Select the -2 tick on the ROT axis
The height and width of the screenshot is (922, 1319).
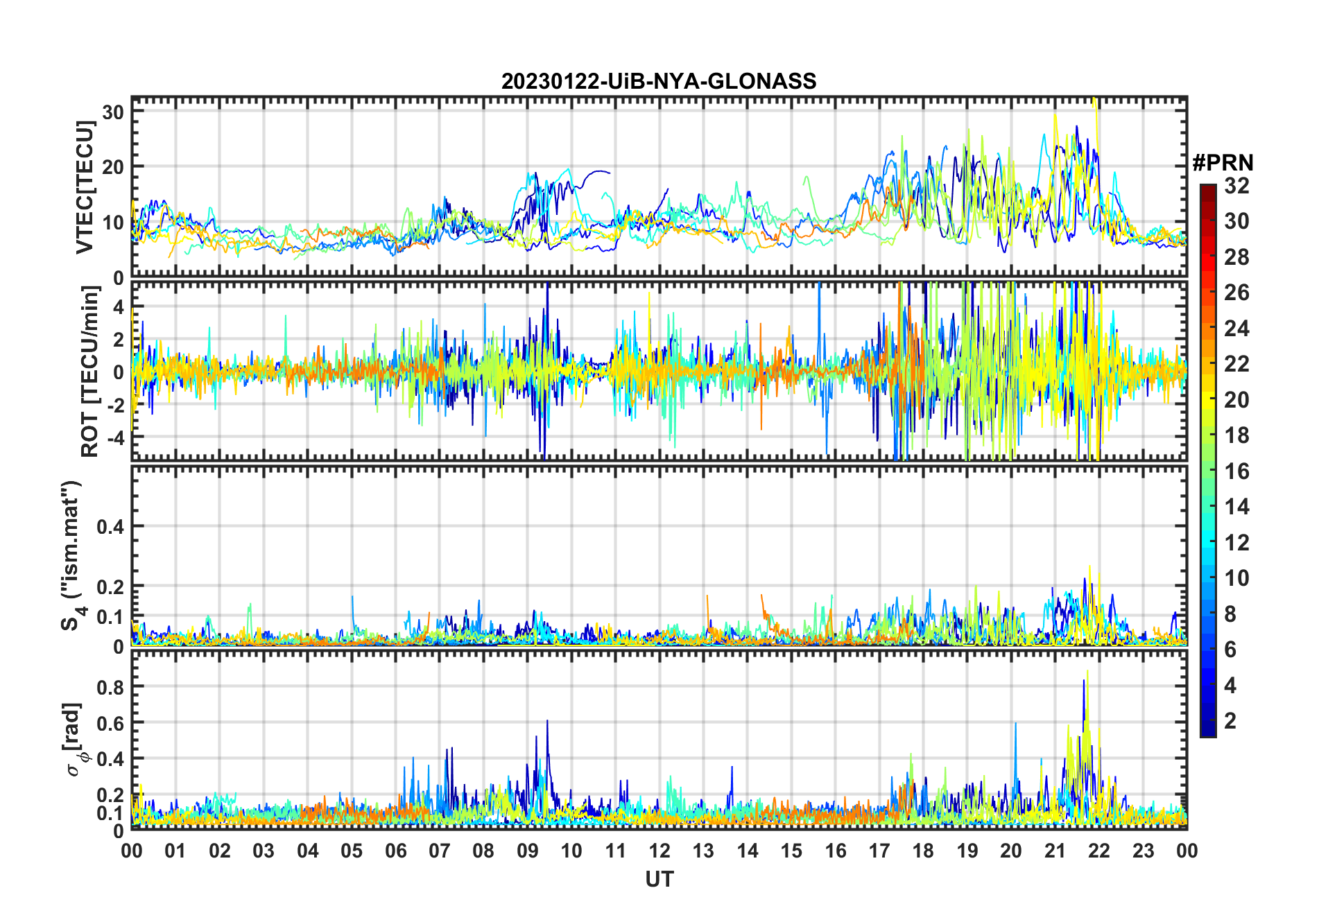tap(115, 405)
